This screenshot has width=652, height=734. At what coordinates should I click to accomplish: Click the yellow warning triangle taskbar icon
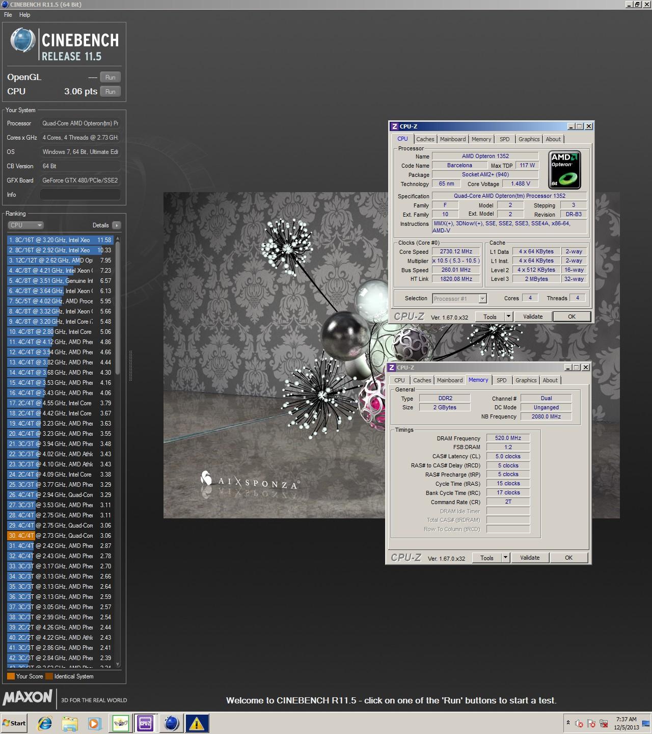197,723
